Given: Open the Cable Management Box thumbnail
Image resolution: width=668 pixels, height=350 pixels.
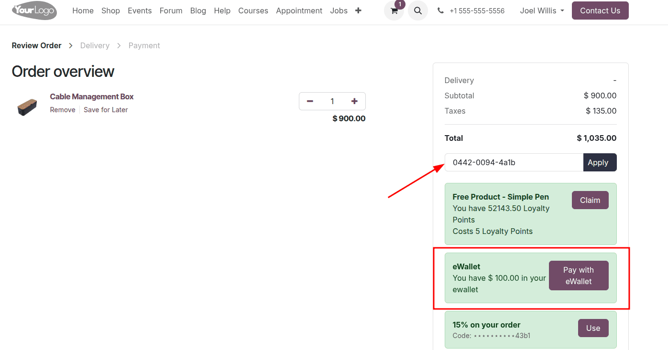Looking at the screenshot, I should coord(27,107).
